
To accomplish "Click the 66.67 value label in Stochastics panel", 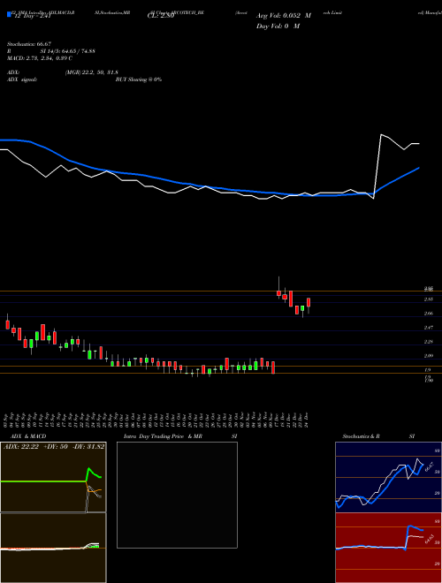I will tap(429, 466).
